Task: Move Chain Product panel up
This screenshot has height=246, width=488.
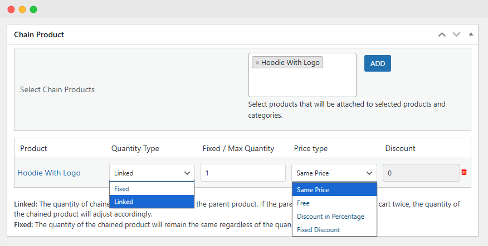Action: point(442,34)
